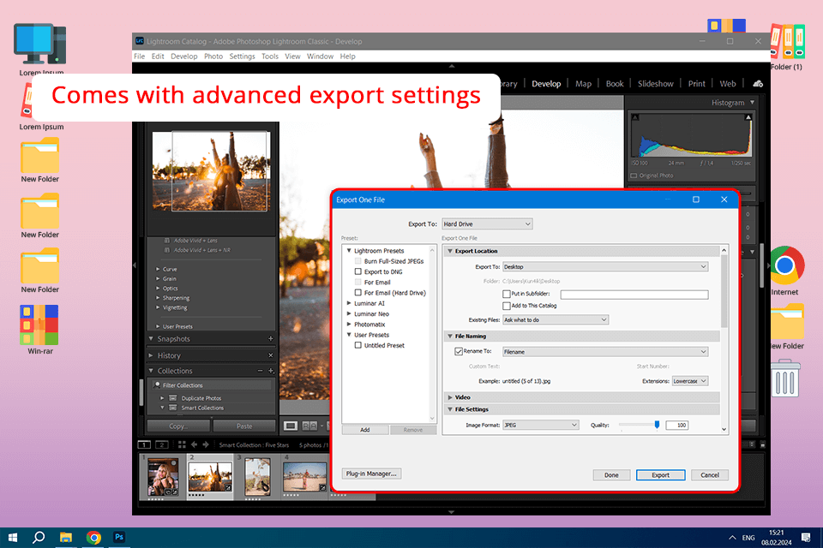The image size is (823, 548).
Task: Enable Put in Subfolder checkbox
Action: coord(507,294)
